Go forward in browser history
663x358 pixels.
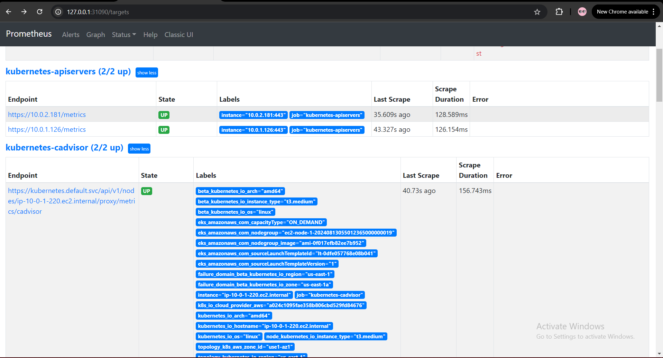(24, 12)
